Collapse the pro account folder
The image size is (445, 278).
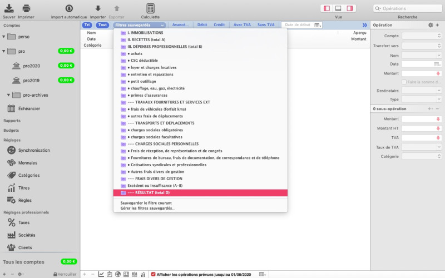(4, 51)
